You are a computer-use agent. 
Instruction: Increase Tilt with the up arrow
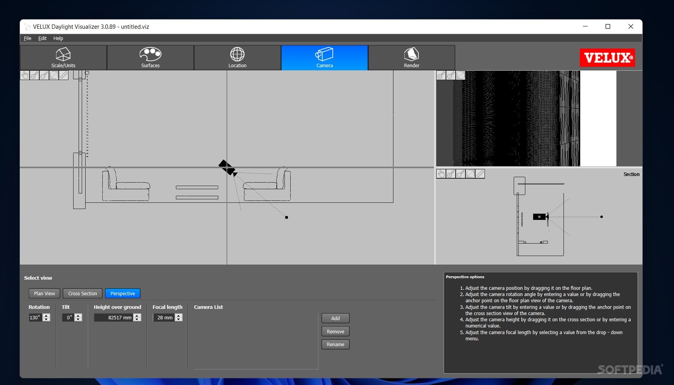point(78,315)
